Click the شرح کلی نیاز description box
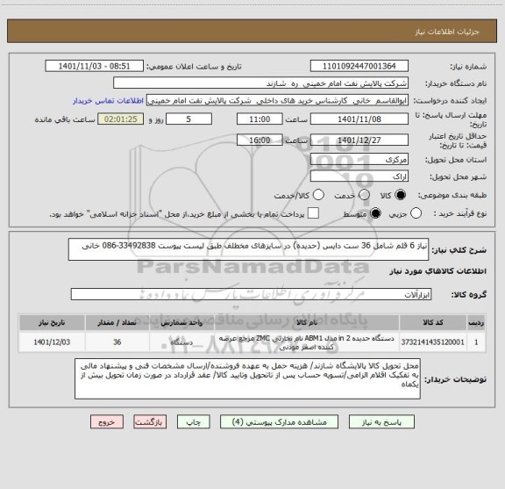Screen dimensions: 505x489 [248, 249]
